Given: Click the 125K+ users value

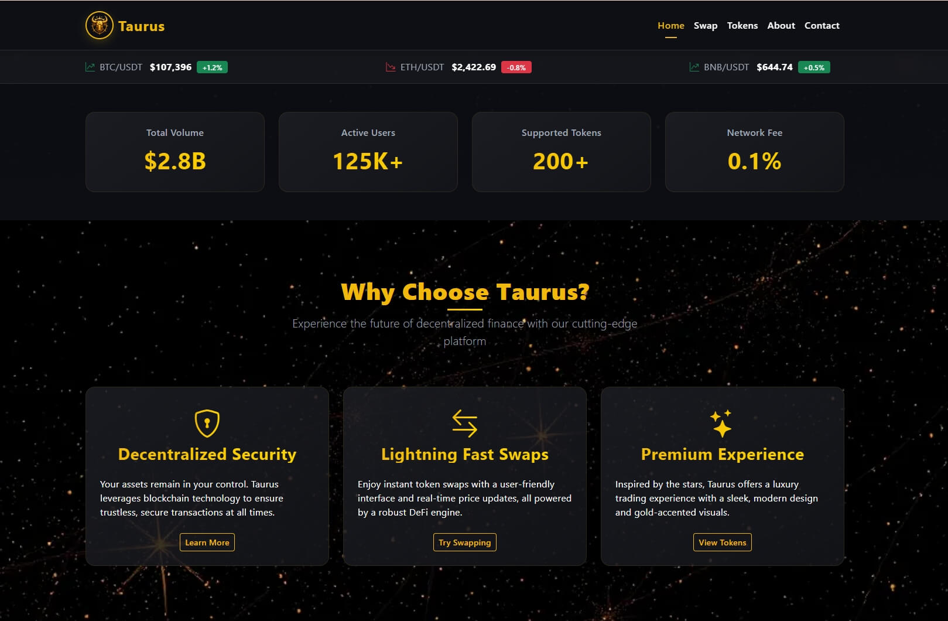Looking at the screenshot, I should click(368, 161).
